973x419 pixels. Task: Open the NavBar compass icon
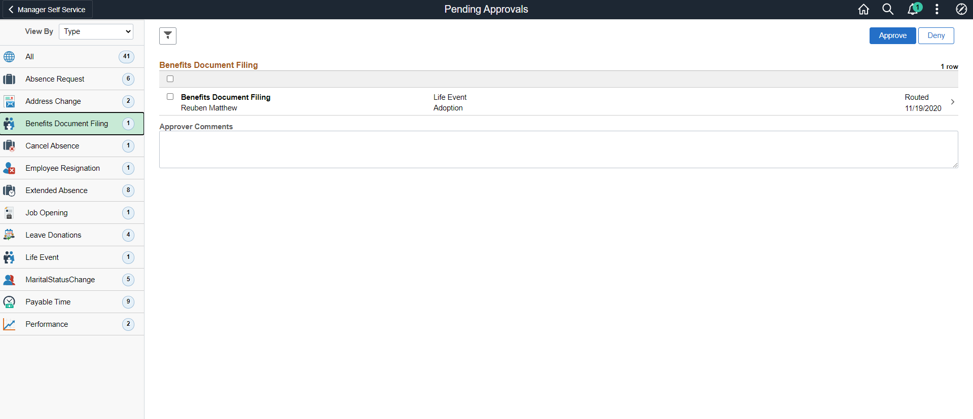(x=961, y=9)
